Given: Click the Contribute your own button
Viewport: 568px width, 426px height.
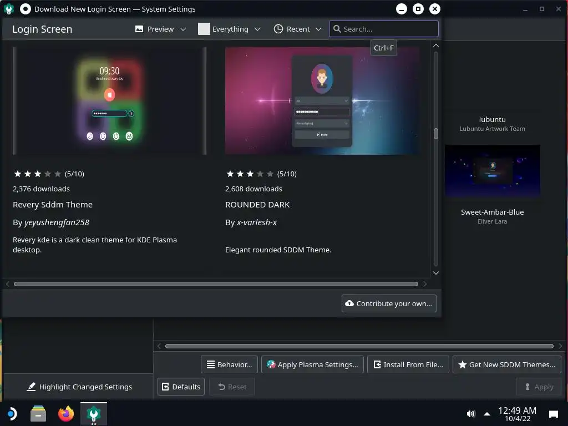Looking at the screenshot, I should click(389, 303).
